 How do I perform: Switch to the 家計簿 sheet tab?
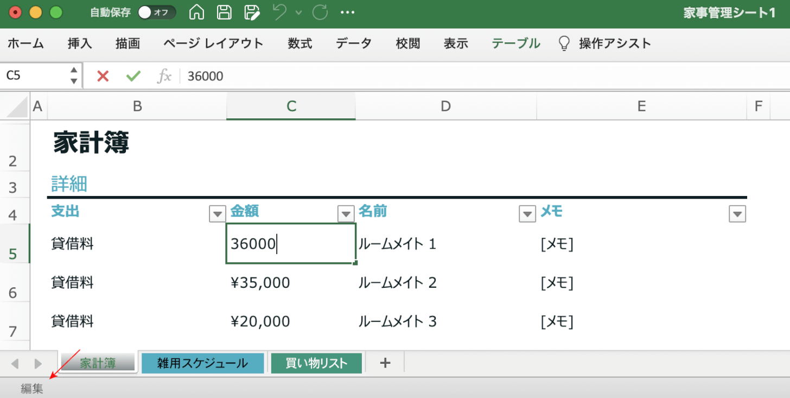point(98,363)
